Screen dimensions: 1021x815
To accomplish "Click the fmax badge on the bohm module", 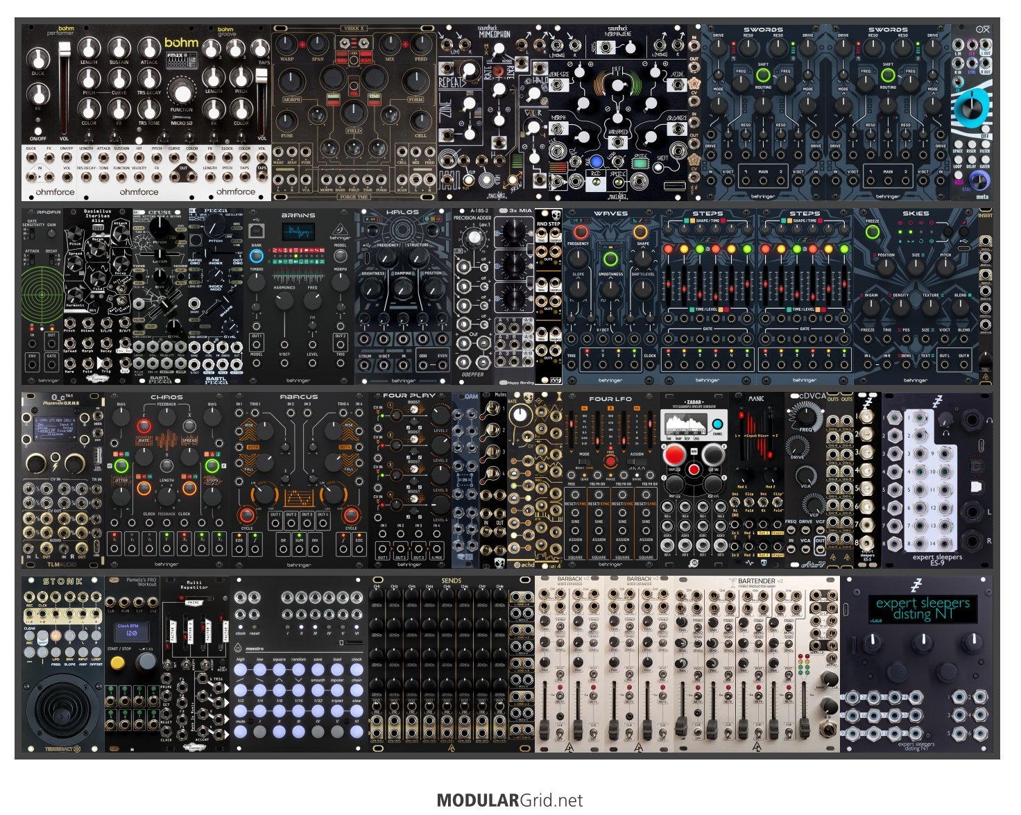I will click(182, 61).
